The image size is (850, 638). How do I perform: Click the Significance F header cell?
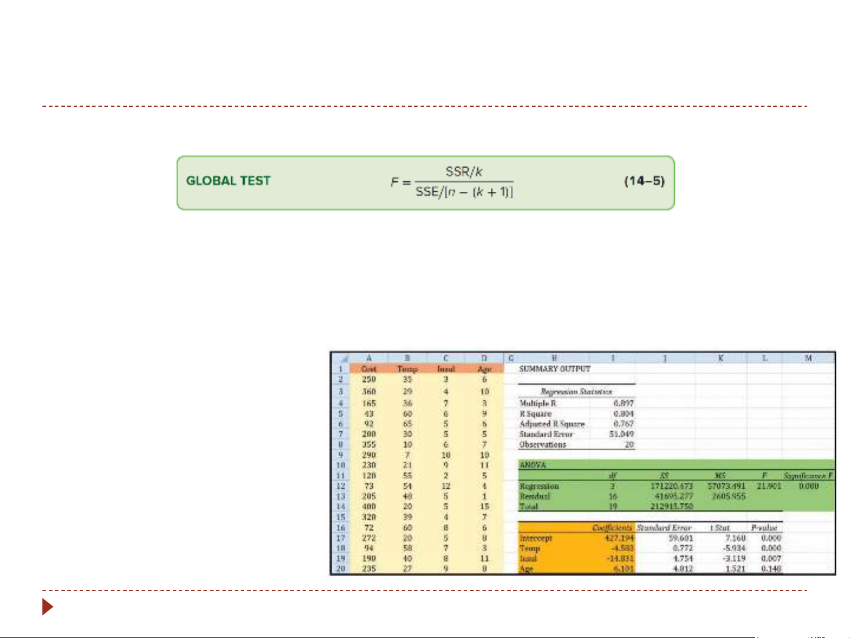point(808,476)
